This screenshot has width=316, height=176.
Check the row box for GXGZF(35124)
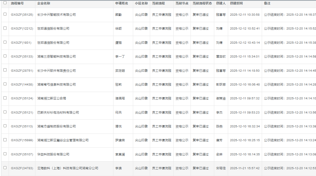tap(5, 98)
